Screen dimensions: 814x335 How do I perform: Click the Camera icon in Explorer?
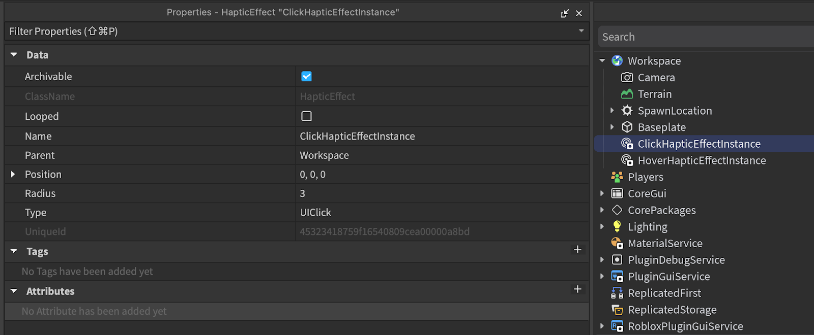pyautogui.click(x=627, y=78)
